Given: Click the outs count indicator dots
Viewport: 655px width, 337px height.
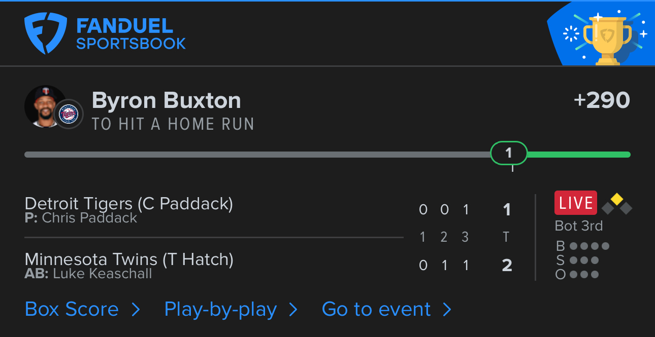Looking at the screenshot, I should point(584,275).
